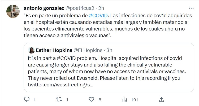199x106 pixels.
Task: Open the #COVID hashtag in the tweet
Action: coord(98,15)
